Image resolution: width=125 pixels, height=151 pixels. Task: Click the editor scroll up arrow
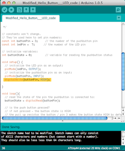[x=123, y=110]
